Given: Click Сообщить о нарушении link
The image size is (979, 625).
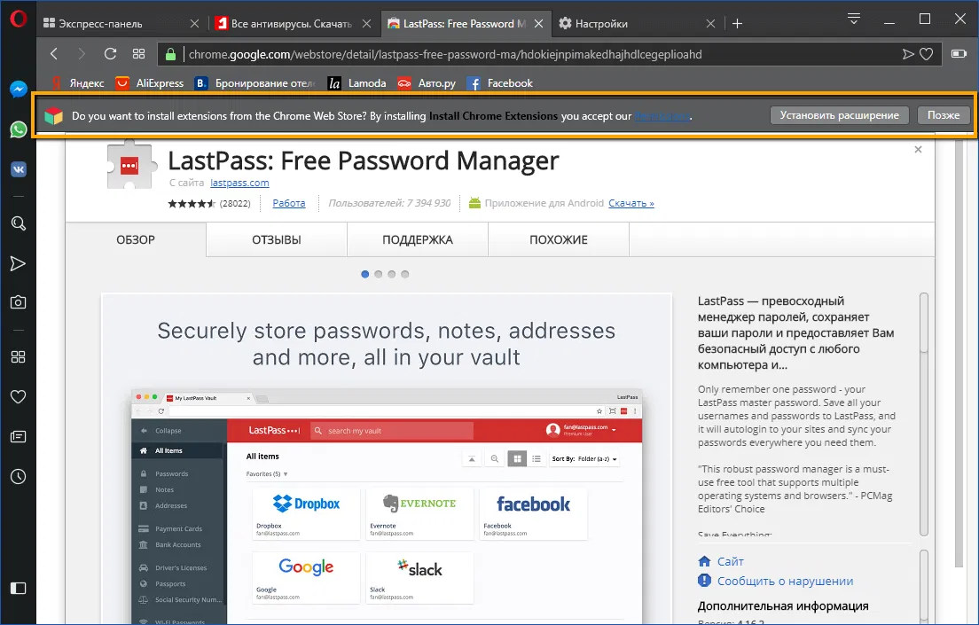Looking at the screenshot, I should (x=775, y=581).
